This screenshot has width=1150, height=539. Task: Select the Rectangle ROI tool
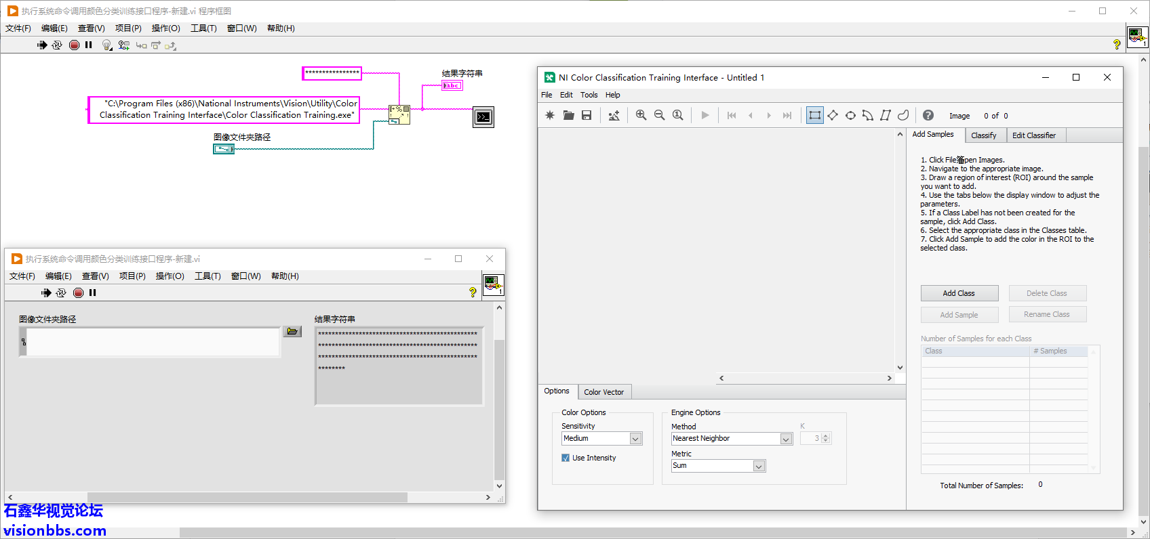tap(814, 115)
